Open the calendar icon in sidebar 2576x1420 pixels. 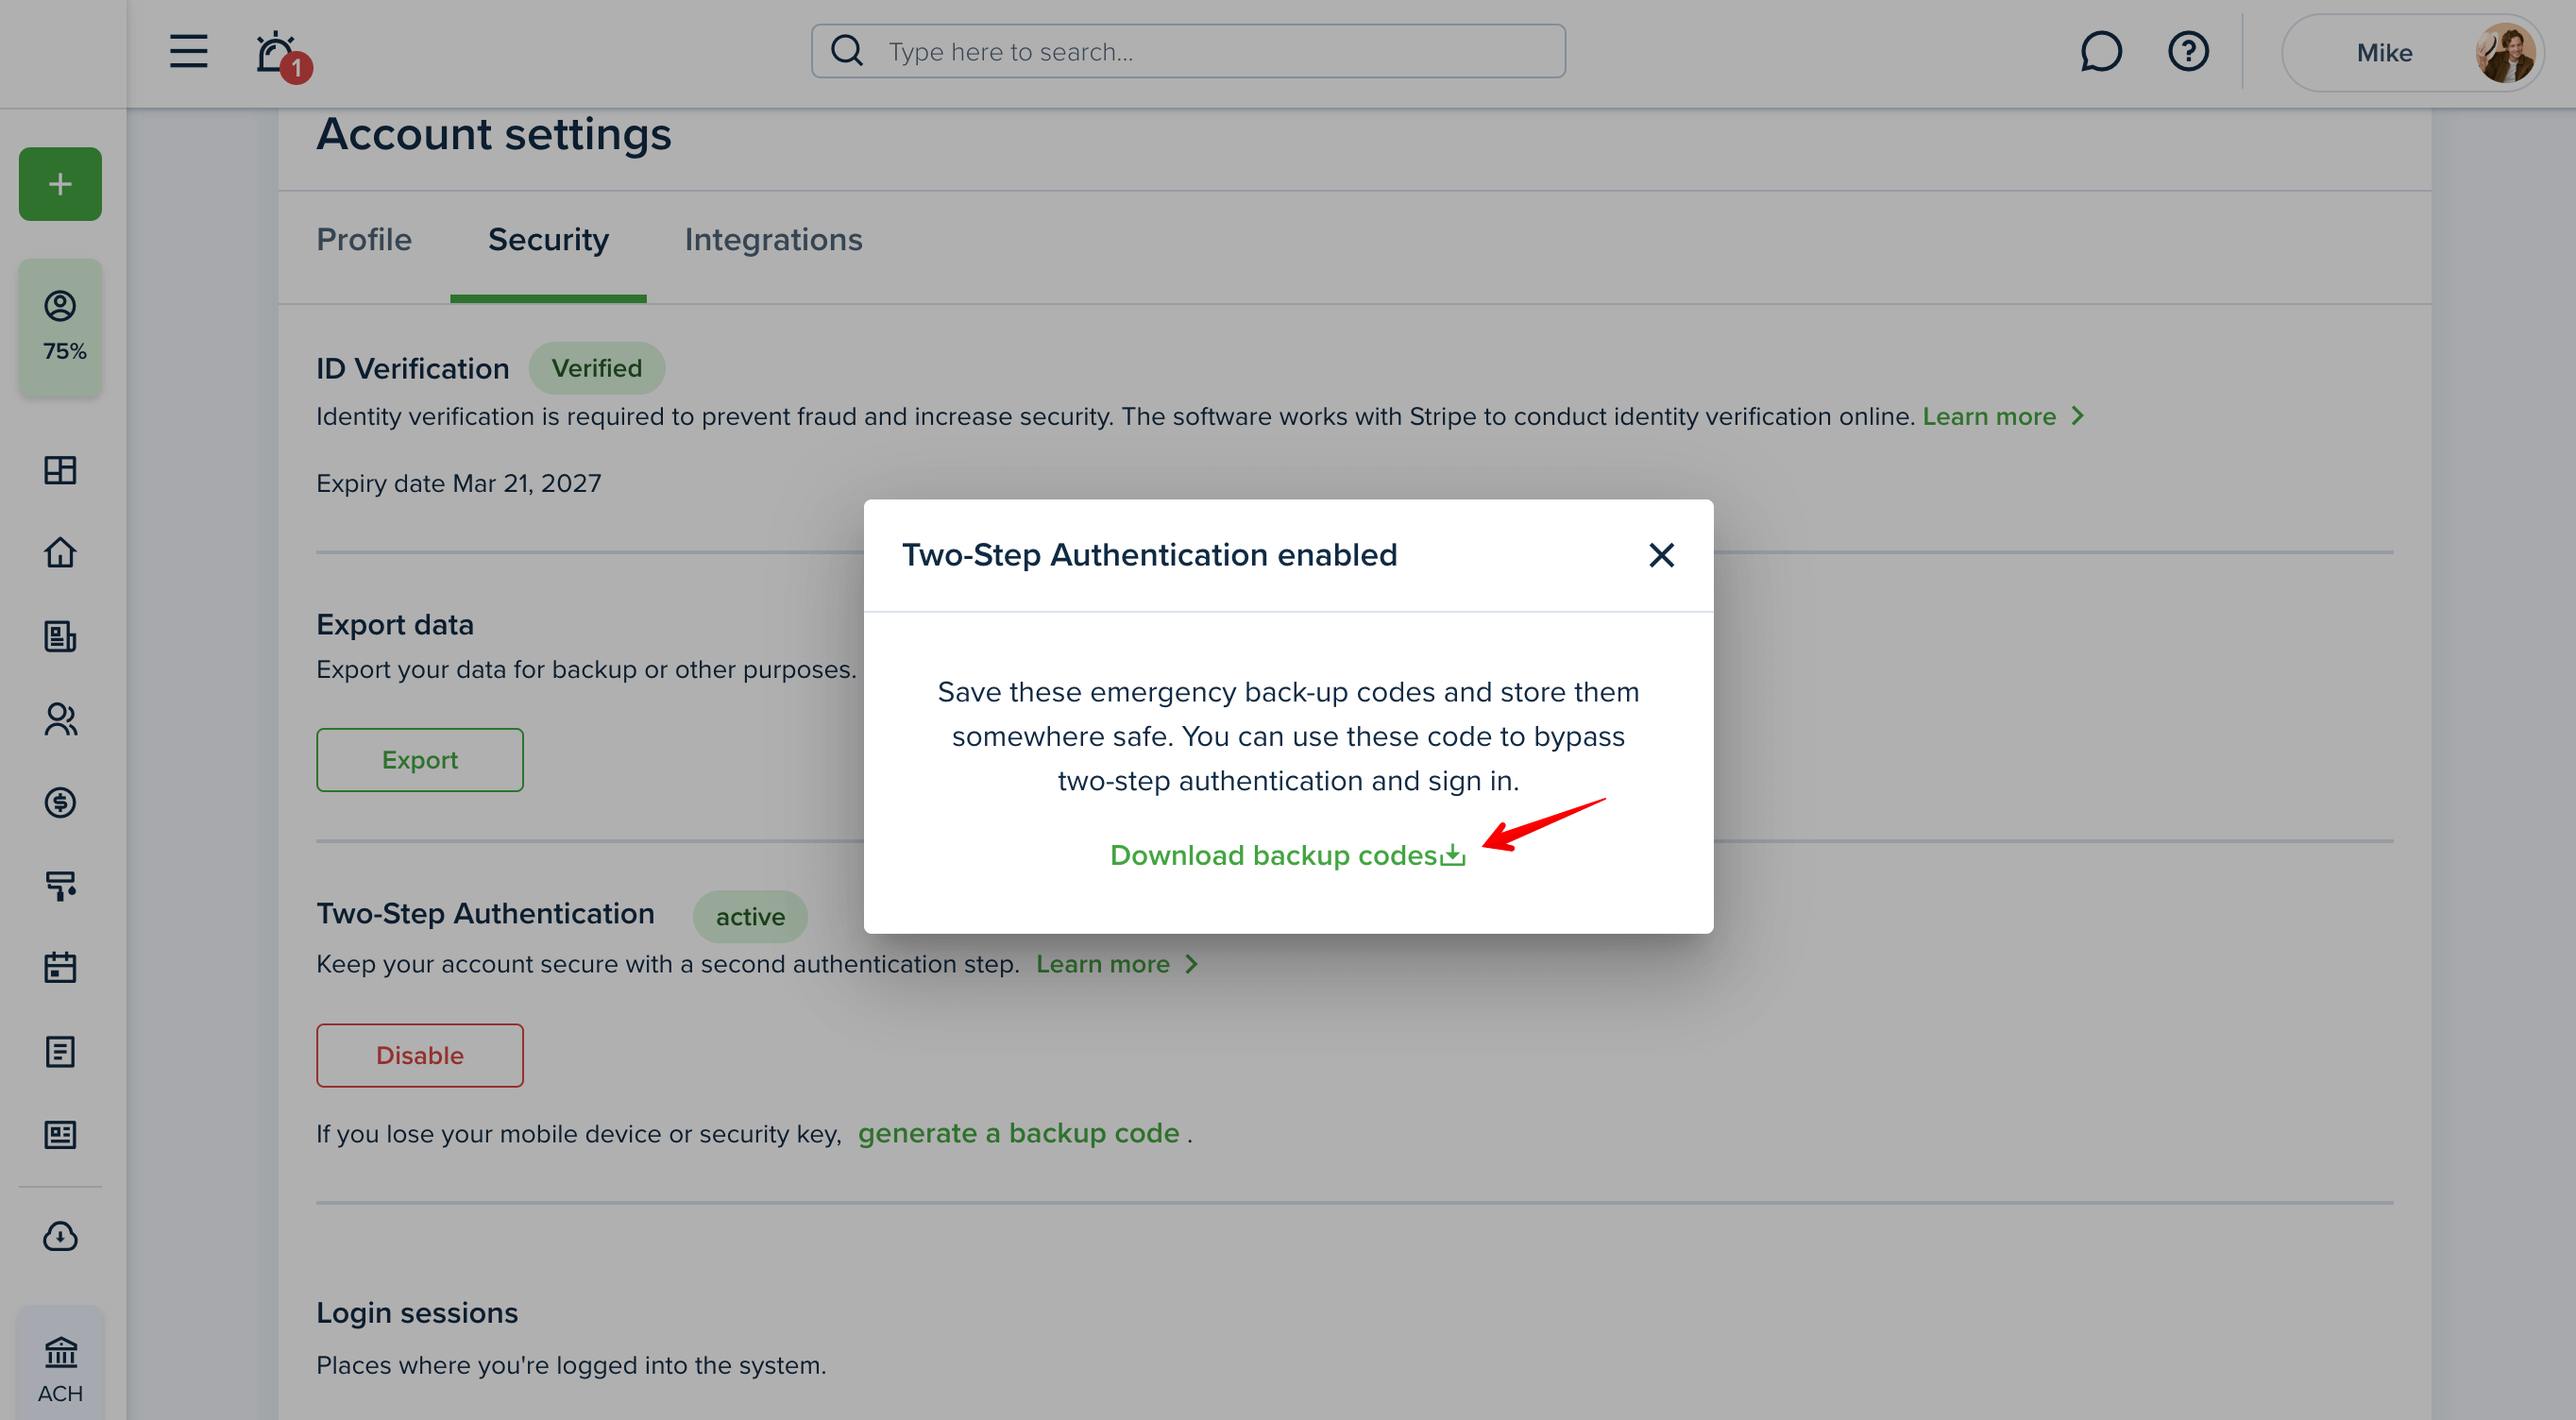click(x=60, y=967)
